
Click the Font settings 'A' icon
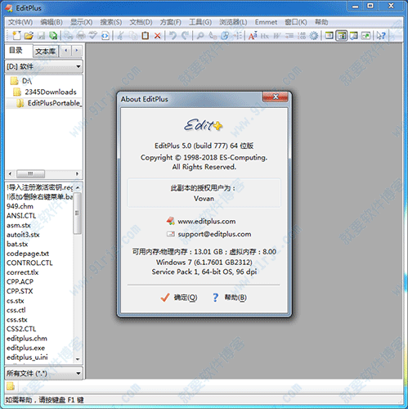[x=253, y=35]
